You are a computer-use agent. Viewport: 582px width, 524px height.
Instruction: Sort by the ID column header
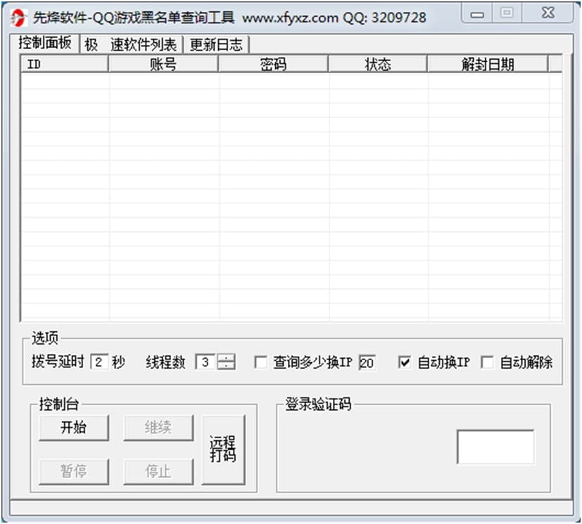click(64, 64)
